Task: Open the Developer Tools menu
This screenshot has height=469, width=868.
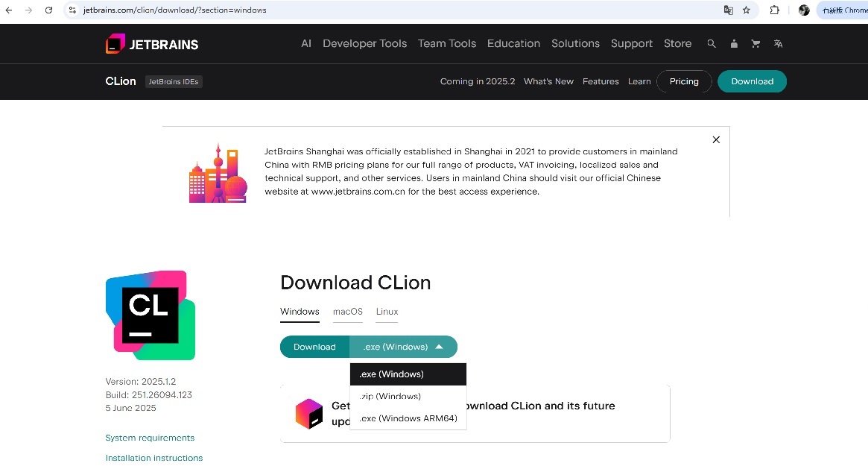Action: (x=365, y=43)
